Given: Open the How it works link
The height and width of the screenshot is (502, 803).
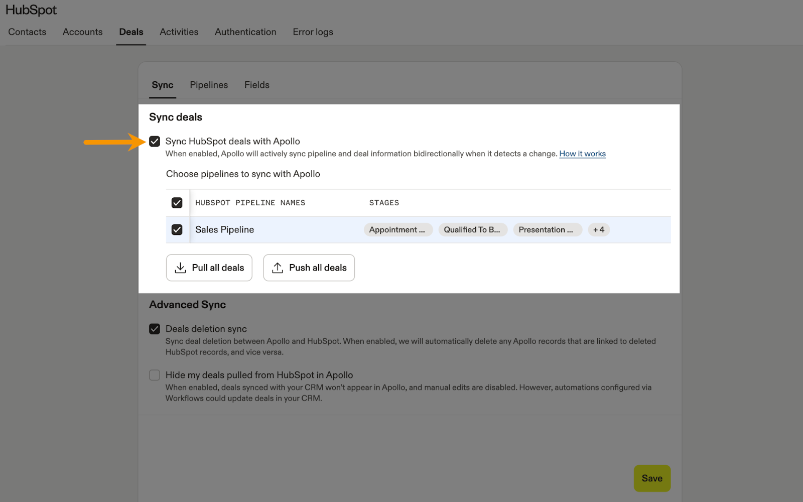Looking at the screenshot, I should 582,154.
